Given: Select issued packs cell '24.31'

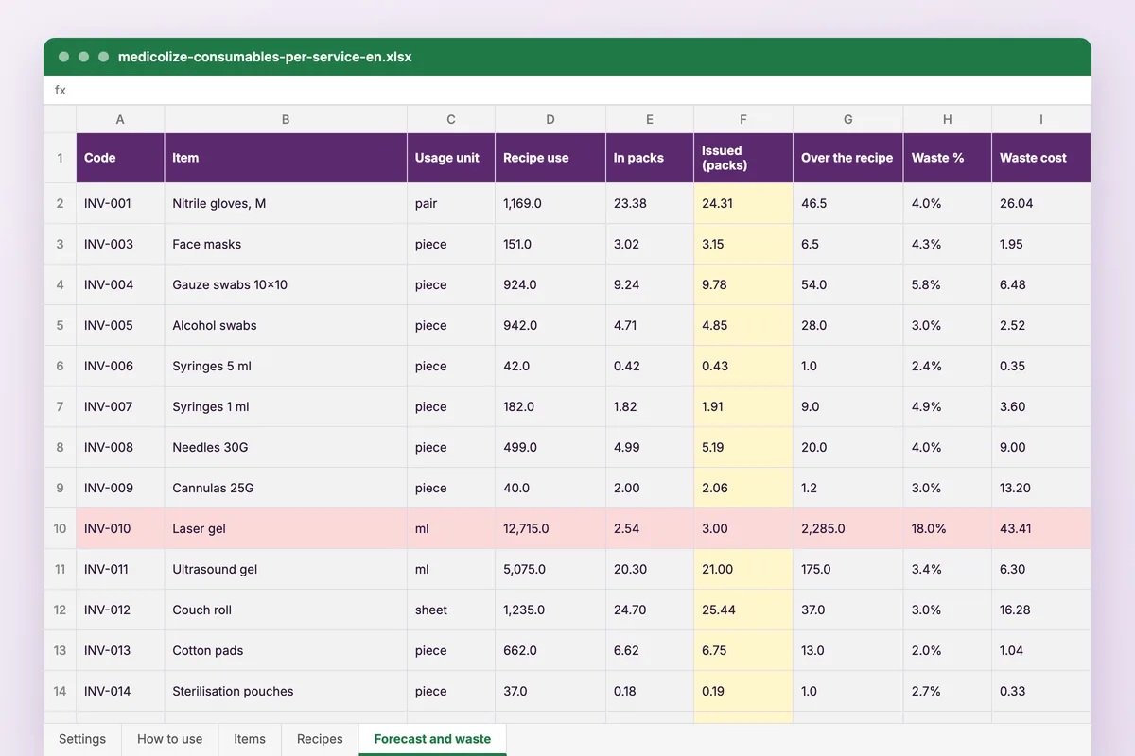Looking at the screenshot, I should (743, 203).
